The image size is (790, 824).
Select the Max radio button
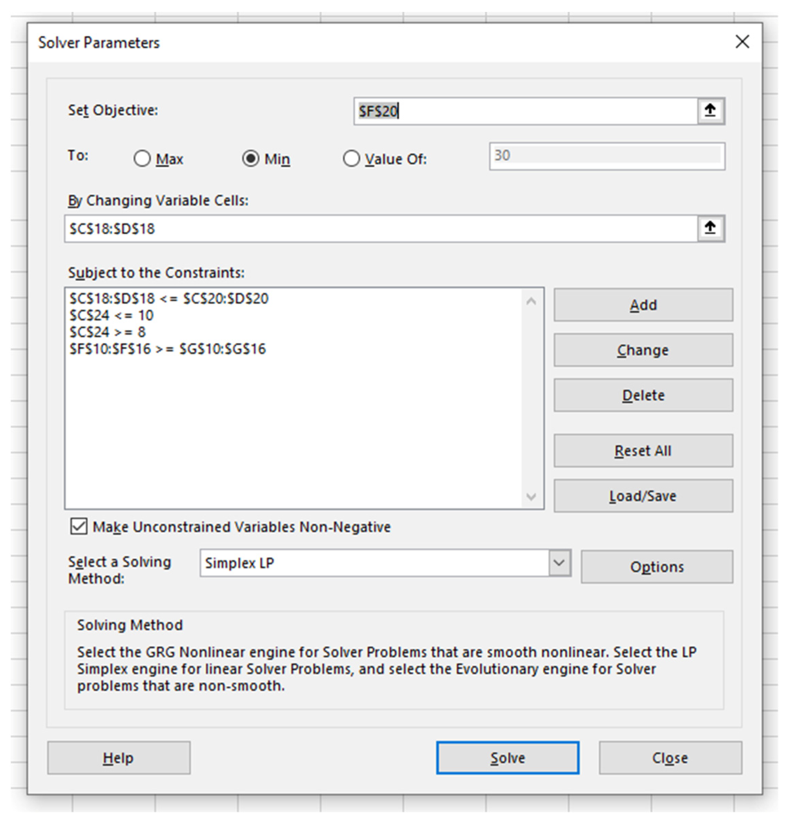tap(142, 159)
